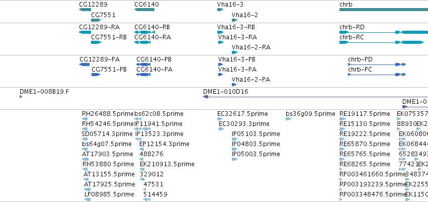
Task: Click the chrb-PC coding sequence line
Action: pos(377,75)
